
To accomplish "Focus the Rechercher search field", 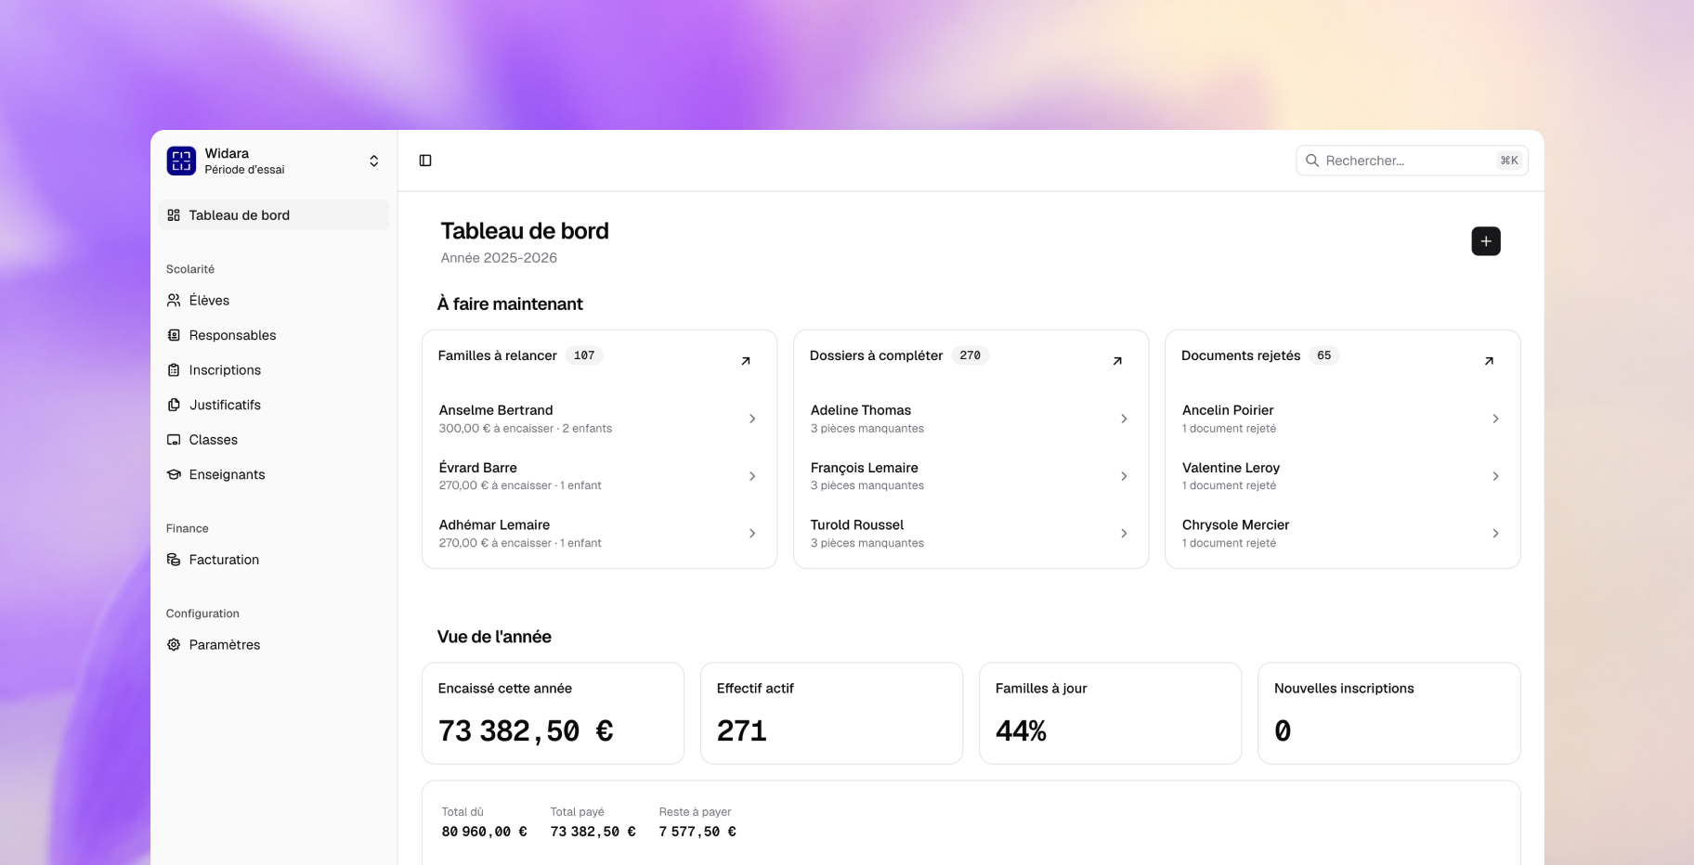I will (1412, 161).
